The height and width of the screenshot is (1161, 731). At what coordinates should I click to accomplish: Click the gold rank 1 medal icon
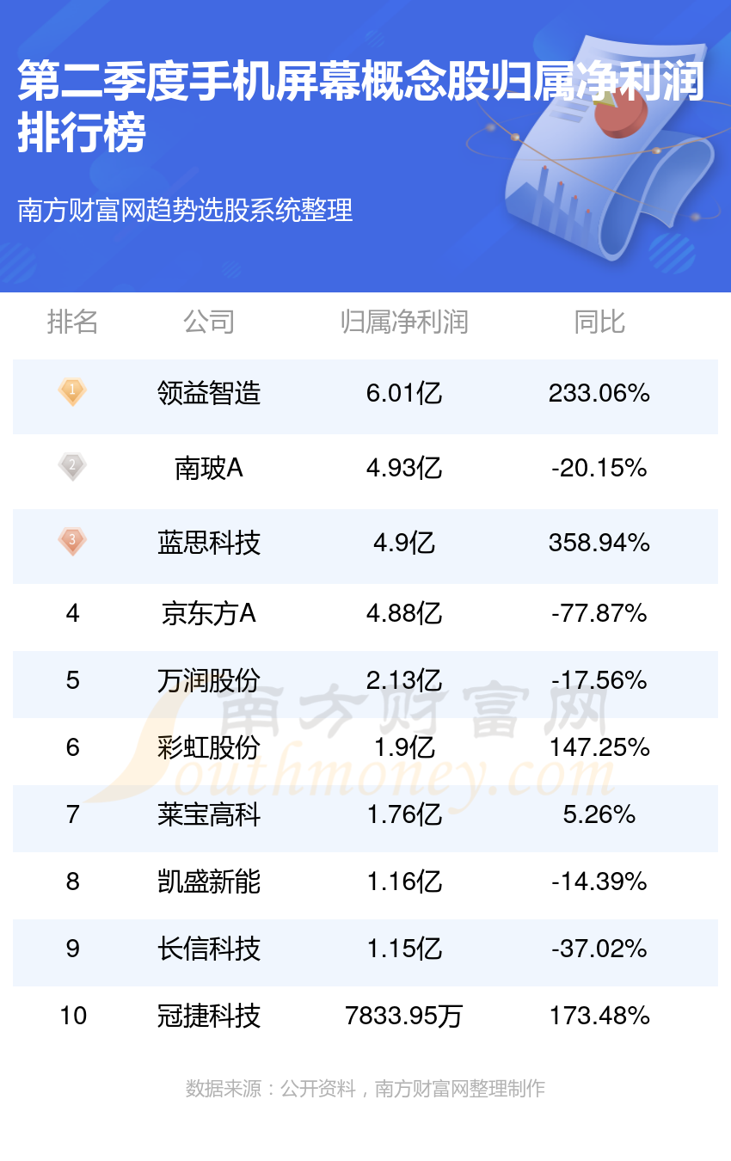point(72,393)
